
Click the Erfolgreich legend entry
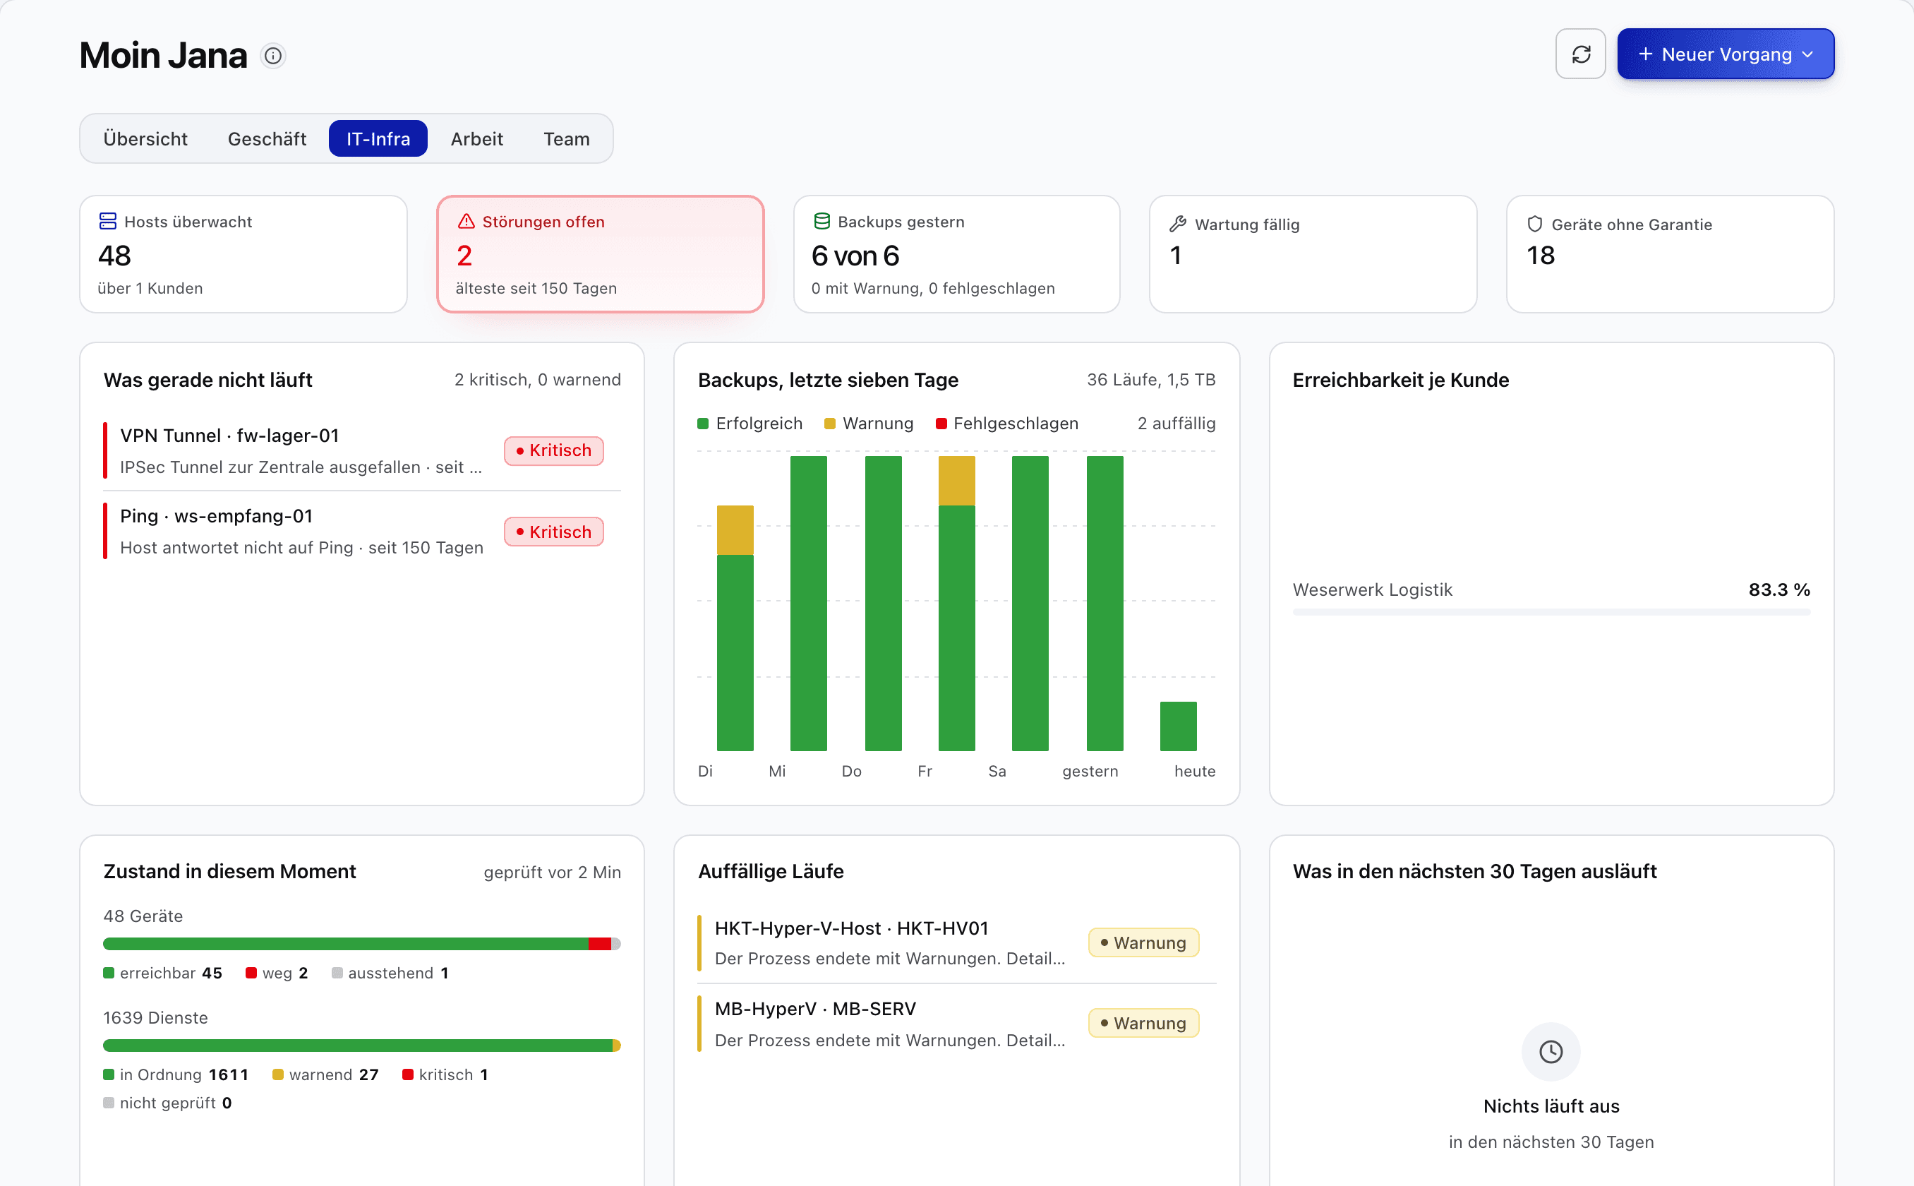tap(750, 424)
